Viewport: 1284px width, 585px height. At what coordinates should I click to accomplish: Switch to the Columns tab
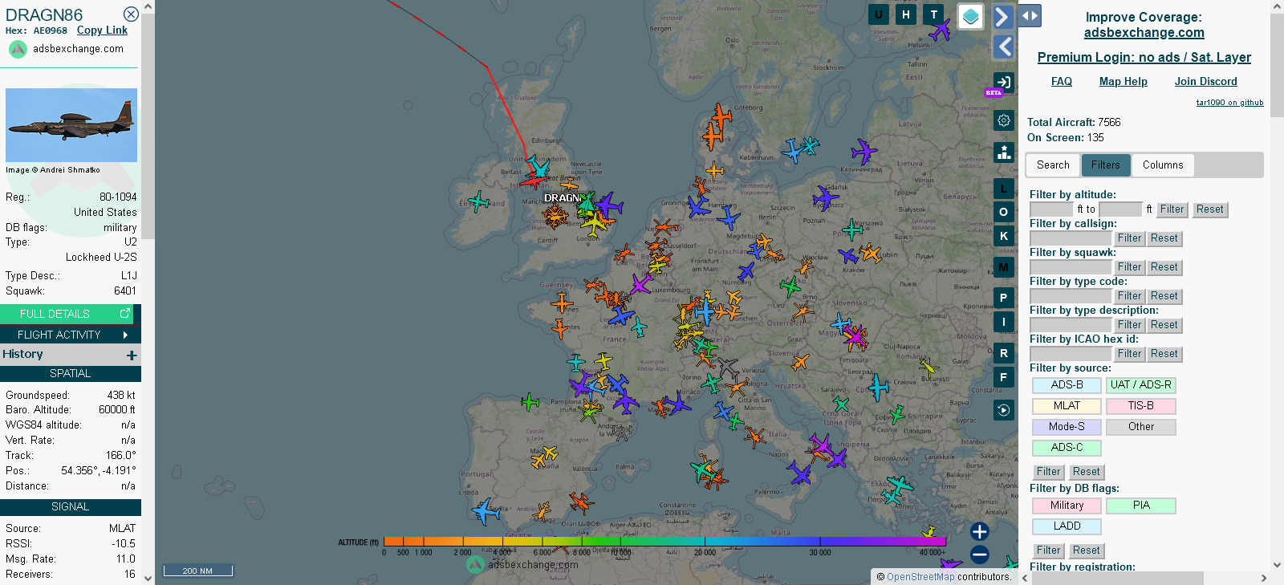1163,165
